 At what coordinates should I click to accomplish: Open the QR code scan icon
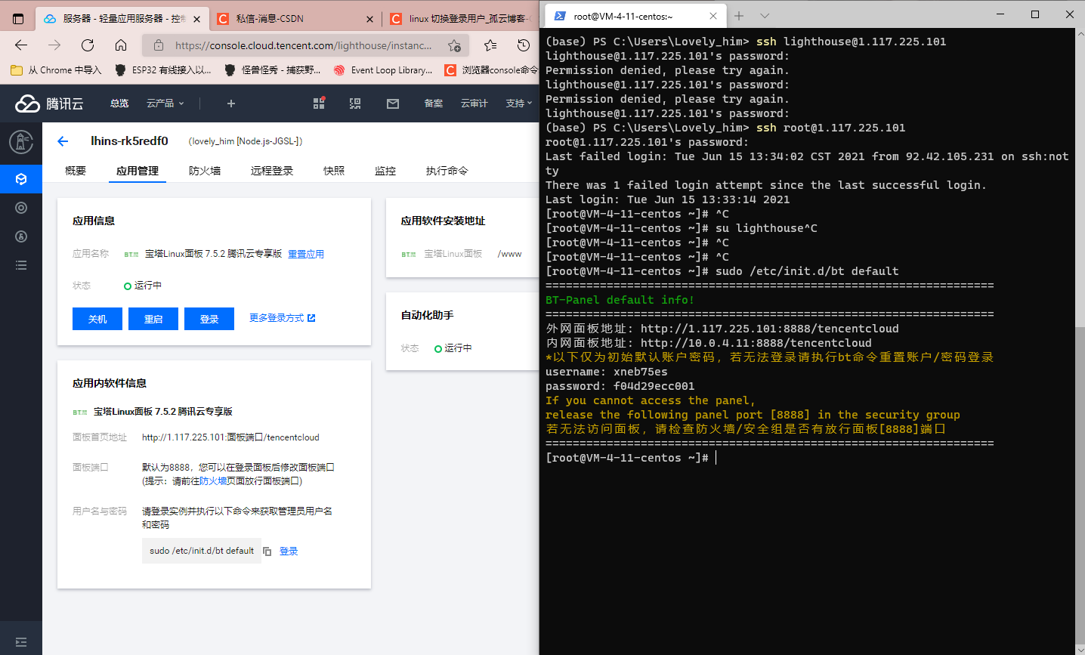tap(355, 104)
